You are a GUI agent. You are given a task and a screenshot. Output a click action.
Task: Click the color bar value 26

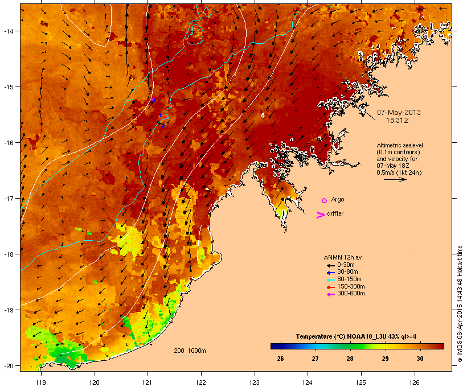pos(280,359)
